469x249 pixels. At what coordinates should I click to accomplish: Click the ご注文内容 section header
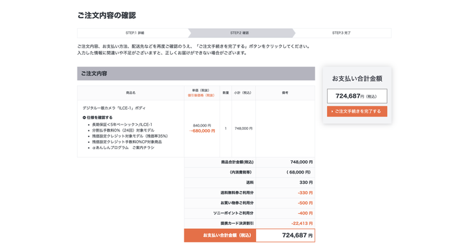coord(196,73)
